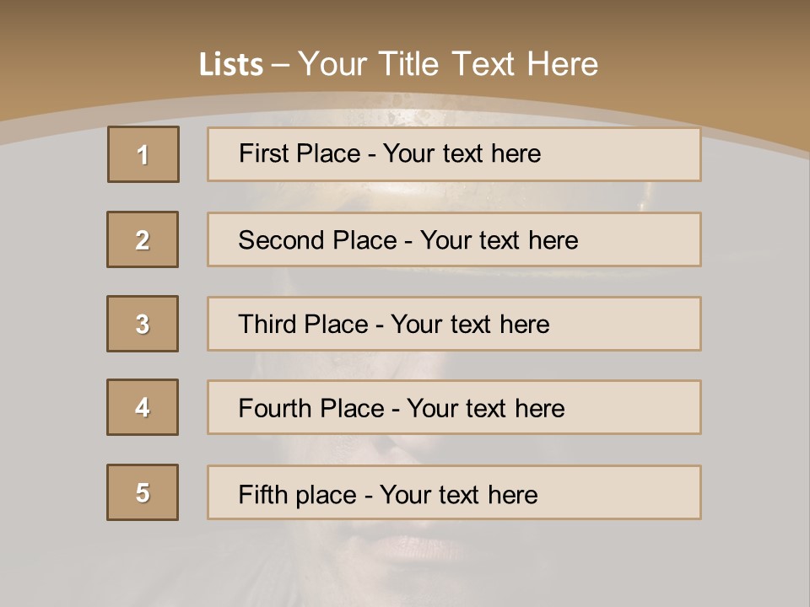
Task: Click the number 5 box
Action: click(x=143, y=492)
